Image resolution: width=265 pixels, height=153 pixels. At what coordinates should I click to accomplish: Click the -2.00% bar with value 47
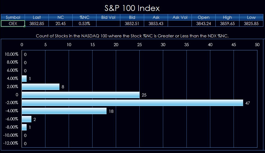pyautogui.click(x=132, y=103)
